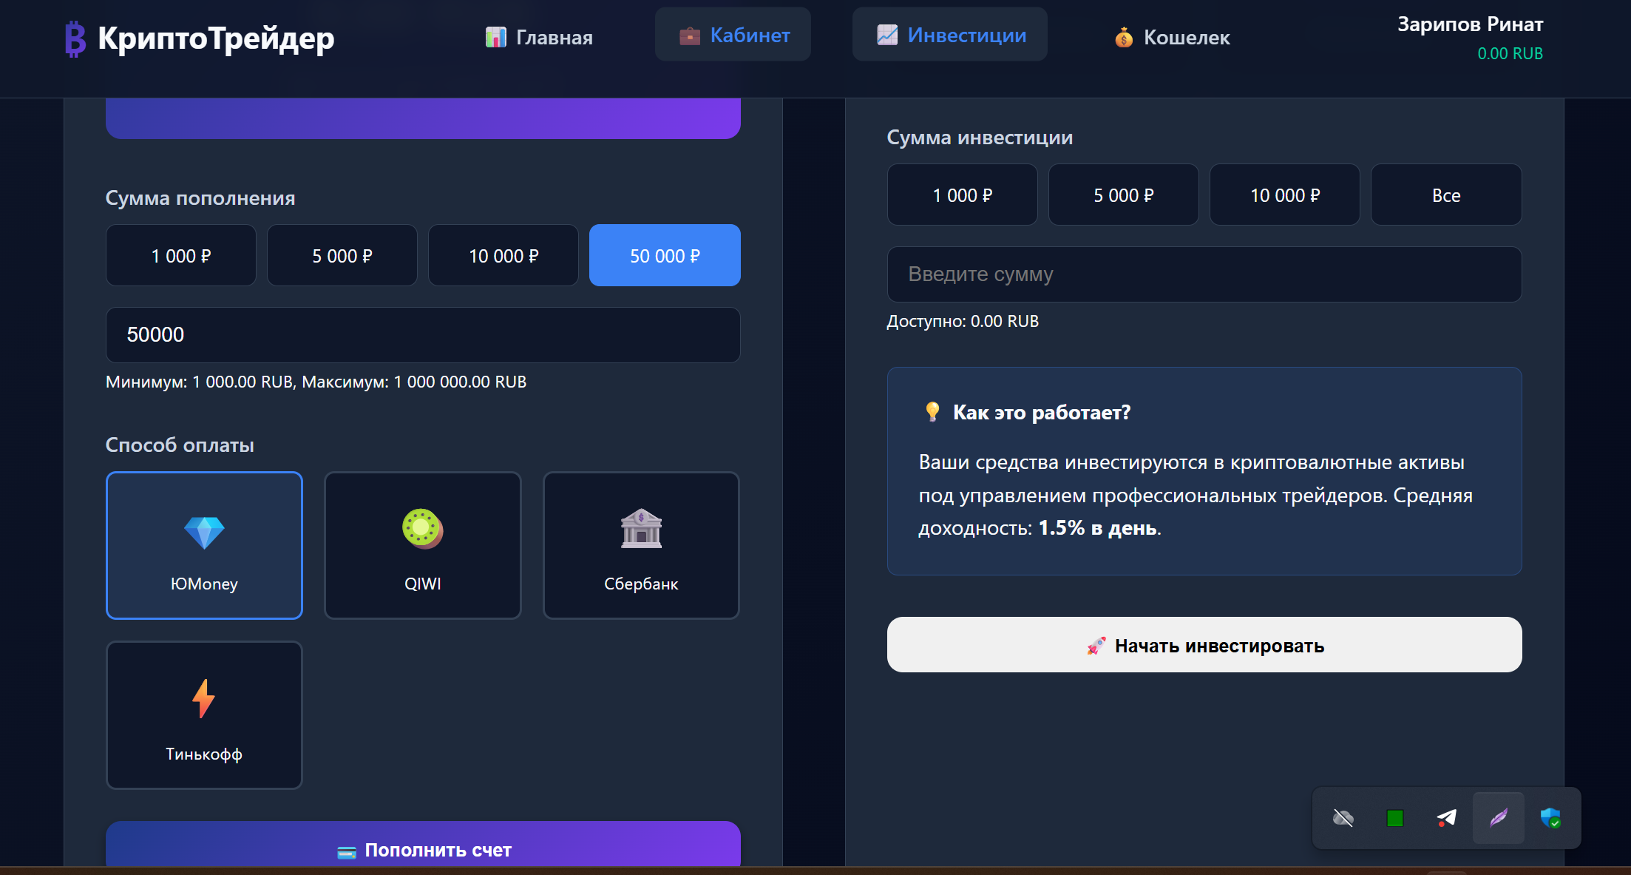Click the purple feather icon

(x=1498, y=817)
